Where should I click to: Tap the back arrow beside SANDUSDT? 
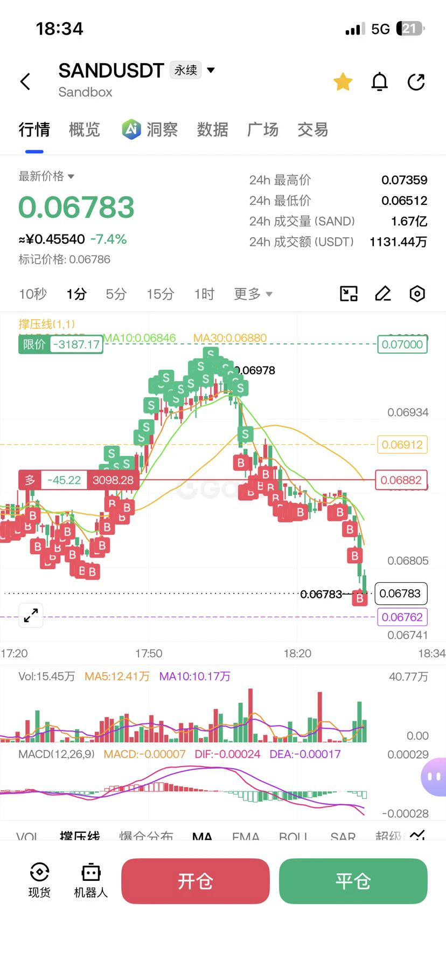[x=25, y=82]
